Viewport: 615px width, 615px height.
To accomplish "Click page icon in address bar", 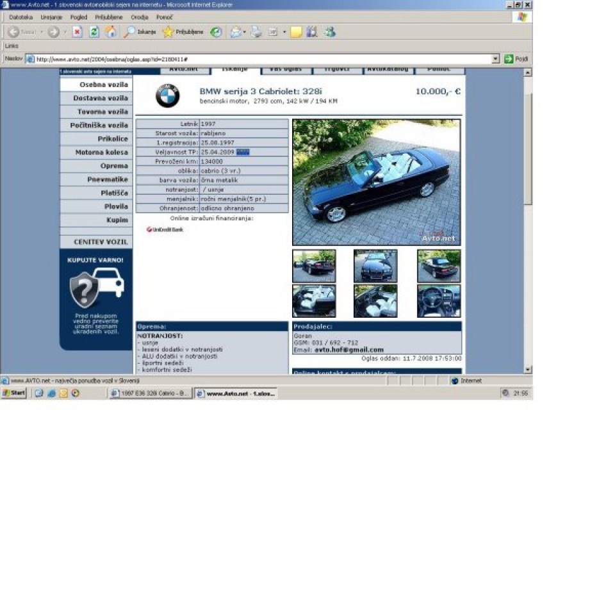I will click(30, 59).
